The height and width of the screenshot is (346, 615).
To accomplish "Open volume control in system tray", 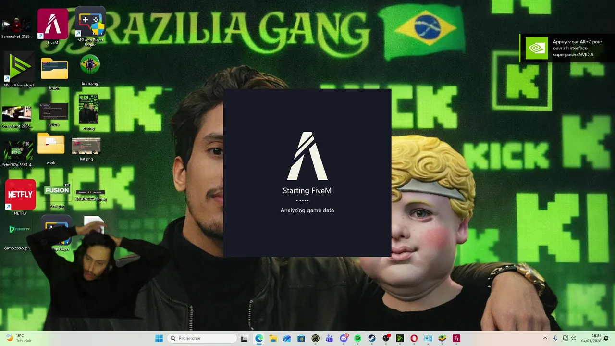I will 573,338.
